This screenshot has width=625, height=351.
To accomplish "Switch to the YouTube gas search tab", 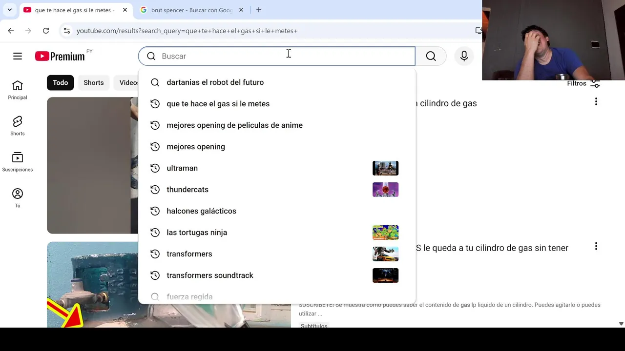I will pyautogui.click(x=74, y=10).
